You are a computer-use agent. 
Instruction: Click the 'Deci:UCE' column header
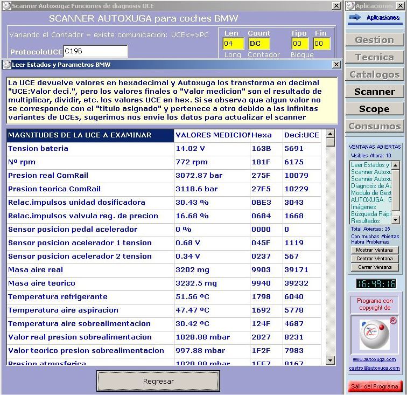click(302, 135)
